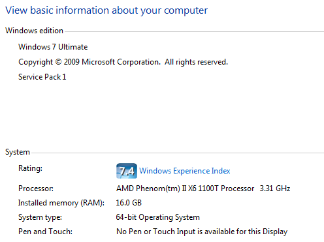Select the '64-bit Operating System' value
This screenshot has width=324, height=242.
(x=158, y=217)
